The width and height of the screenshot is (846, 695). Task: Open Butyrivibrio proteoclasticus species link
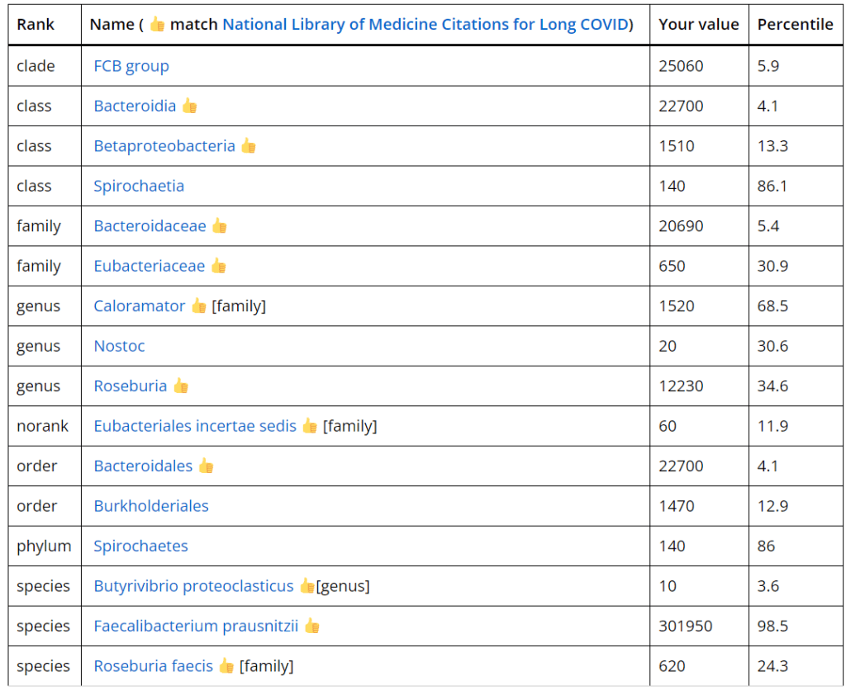pos(193,586)
